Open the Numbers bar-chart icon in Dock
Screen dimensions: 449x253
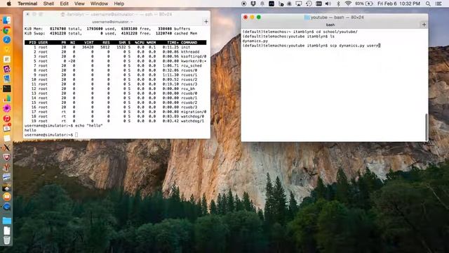(x=6, y=98)
